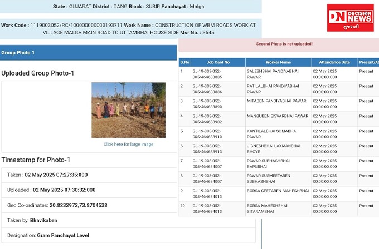Select worker name JIGNESHBHAI LAXMANBHAI BHOYE

point(273,149)
